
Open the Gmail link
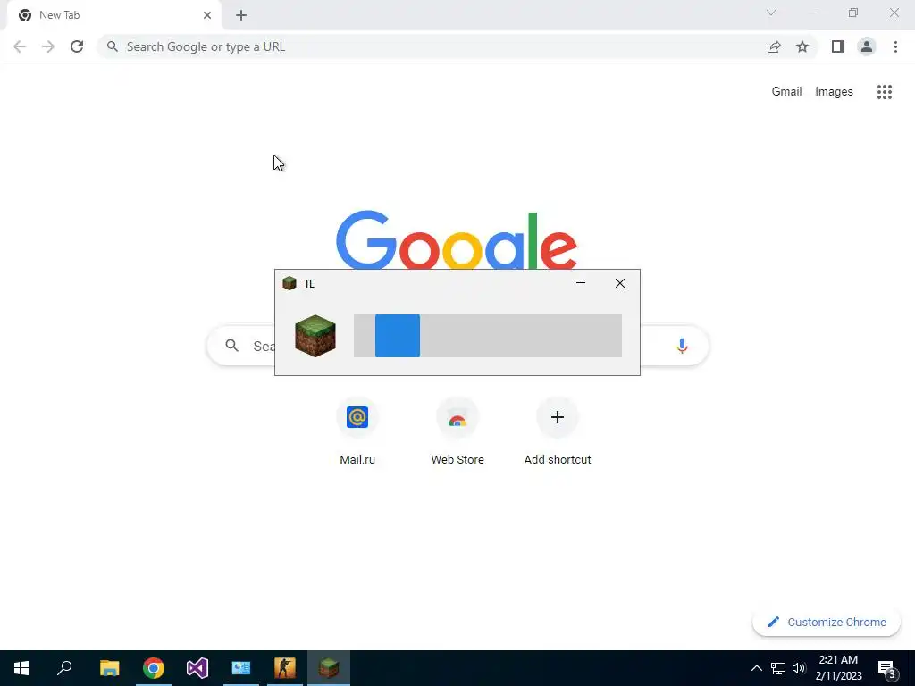click(x=786, y=92)
